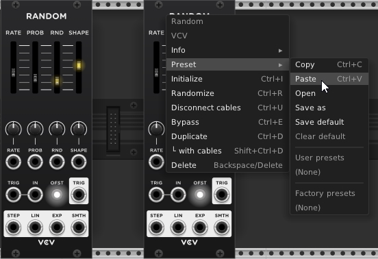
Task: Click Save default in Preset submenu
Action: point(329,122)
